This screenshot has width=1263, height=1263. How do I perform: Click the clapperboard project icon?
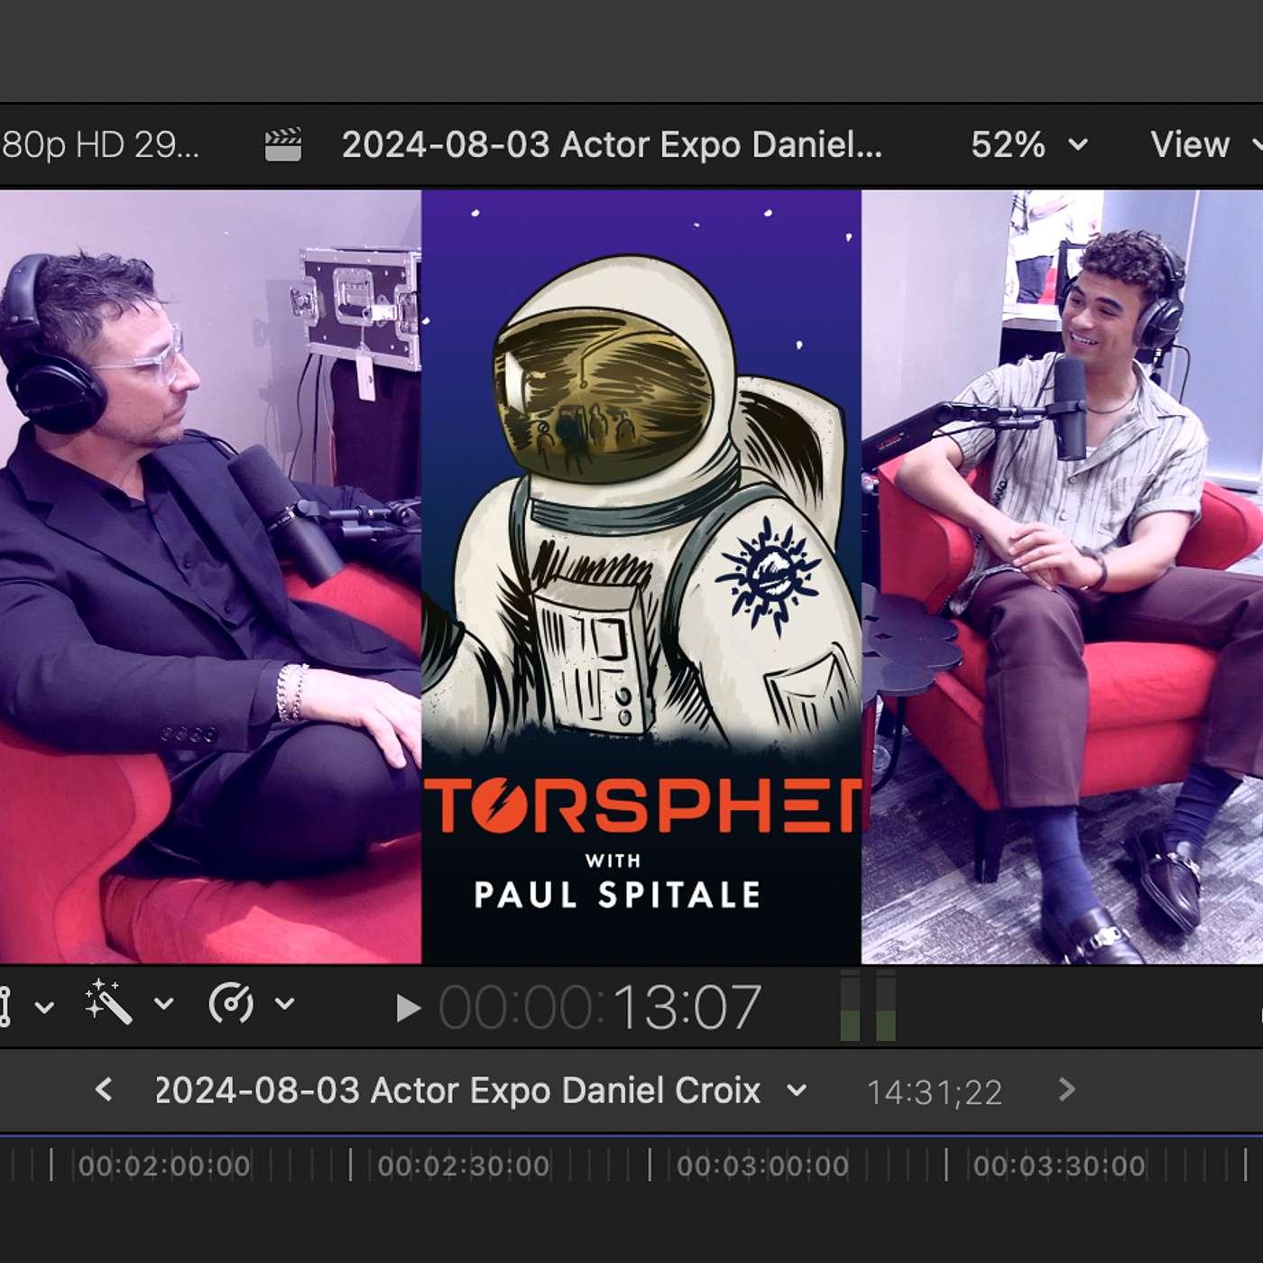[x=282, y=144]
